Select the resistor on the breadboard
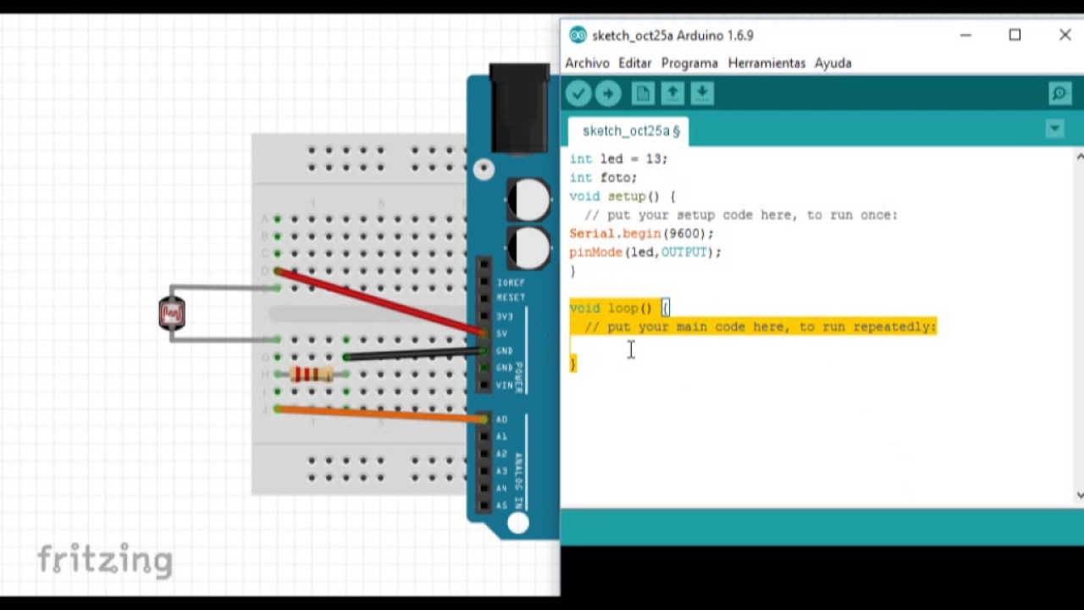This screenshot has height=610, width=1084. click(x=312, y=374)
